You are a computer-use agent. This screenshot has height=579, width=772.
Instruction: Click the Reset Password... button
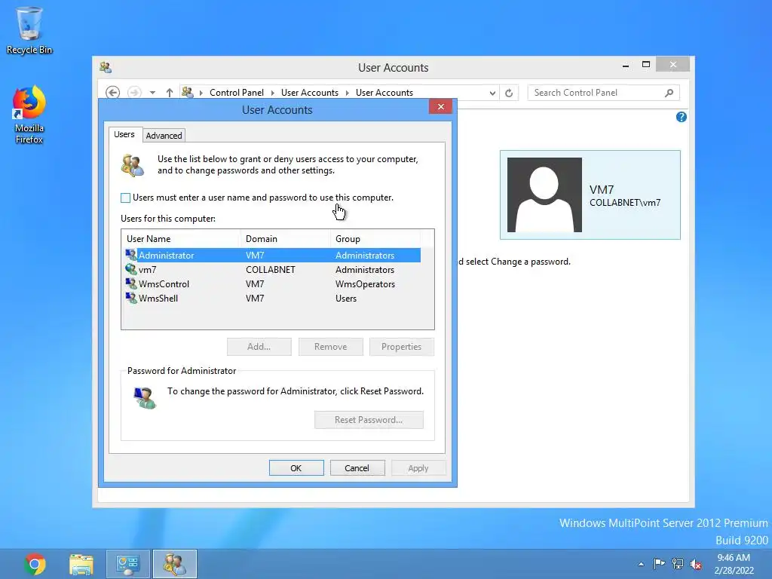coord(369,420)
